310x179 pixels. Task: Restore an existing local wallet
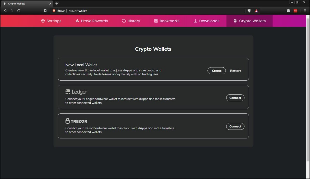tap(236, 71)
